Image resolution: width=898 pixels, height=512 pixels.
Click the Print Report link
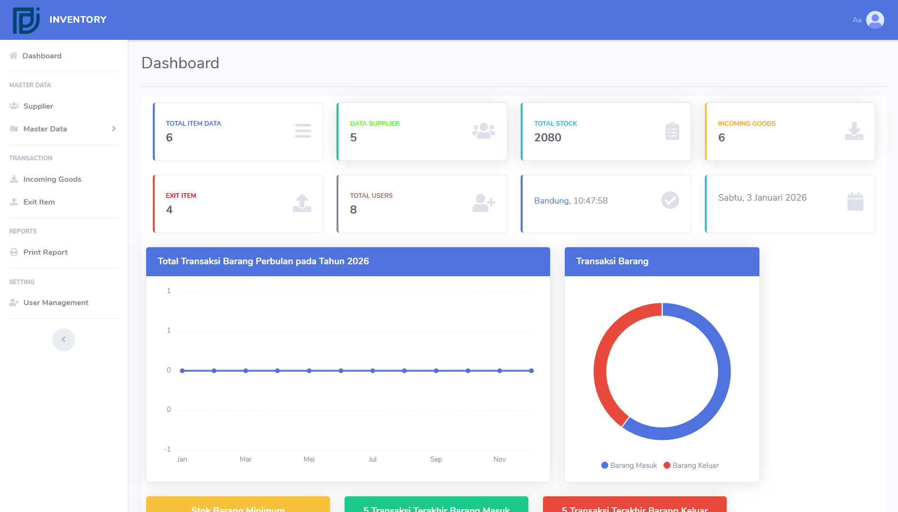pyautogui.click(x=46, y=252)
